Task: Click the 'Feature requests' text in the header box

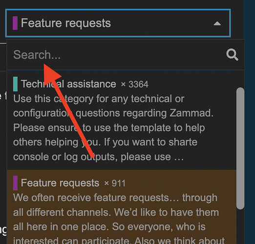Action: 66,23
